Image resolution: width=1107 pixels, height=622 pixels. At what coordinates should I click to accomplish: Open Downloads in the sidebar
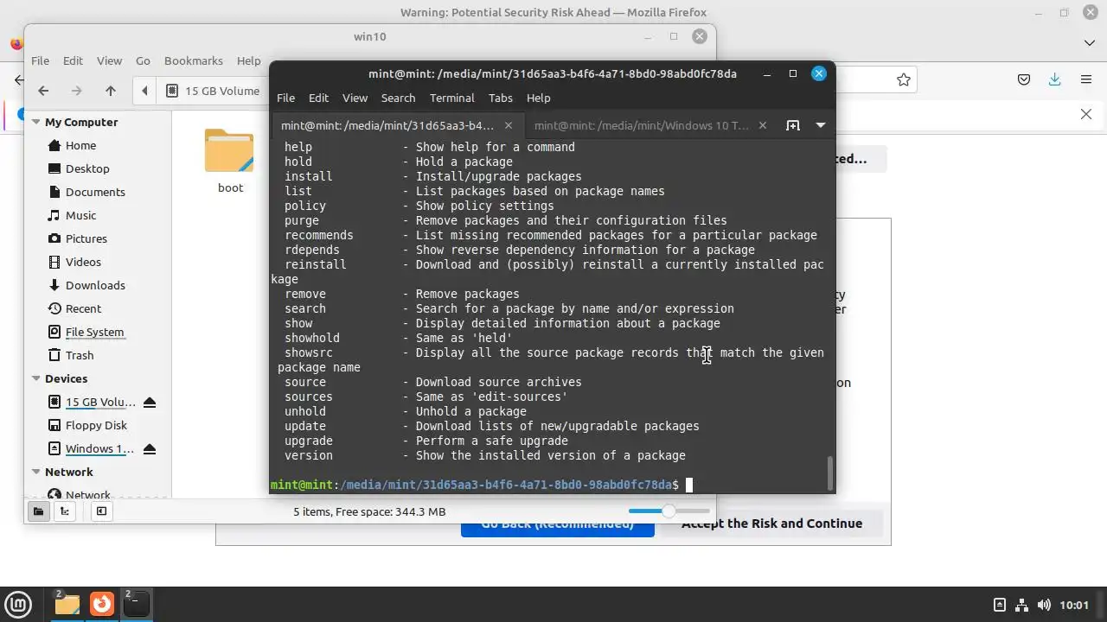tap(97, 285)
